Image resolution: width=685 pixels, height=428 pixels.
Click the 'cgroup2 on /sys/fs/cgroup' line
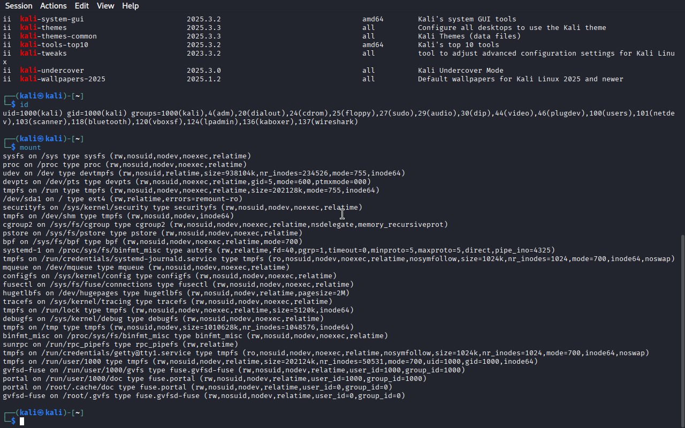pos(225,225)
